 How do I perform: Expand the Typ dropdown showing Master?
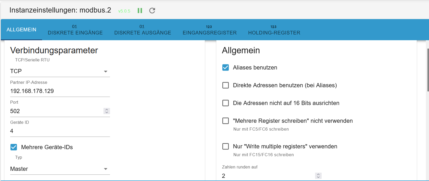tap(60, 169)
